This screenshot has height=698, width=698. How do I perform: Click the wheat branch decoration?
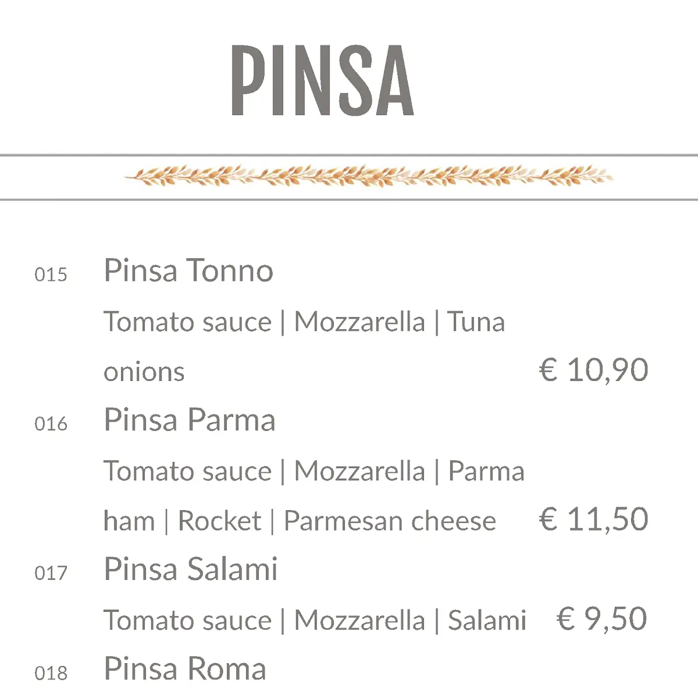(x=369, y=176)
